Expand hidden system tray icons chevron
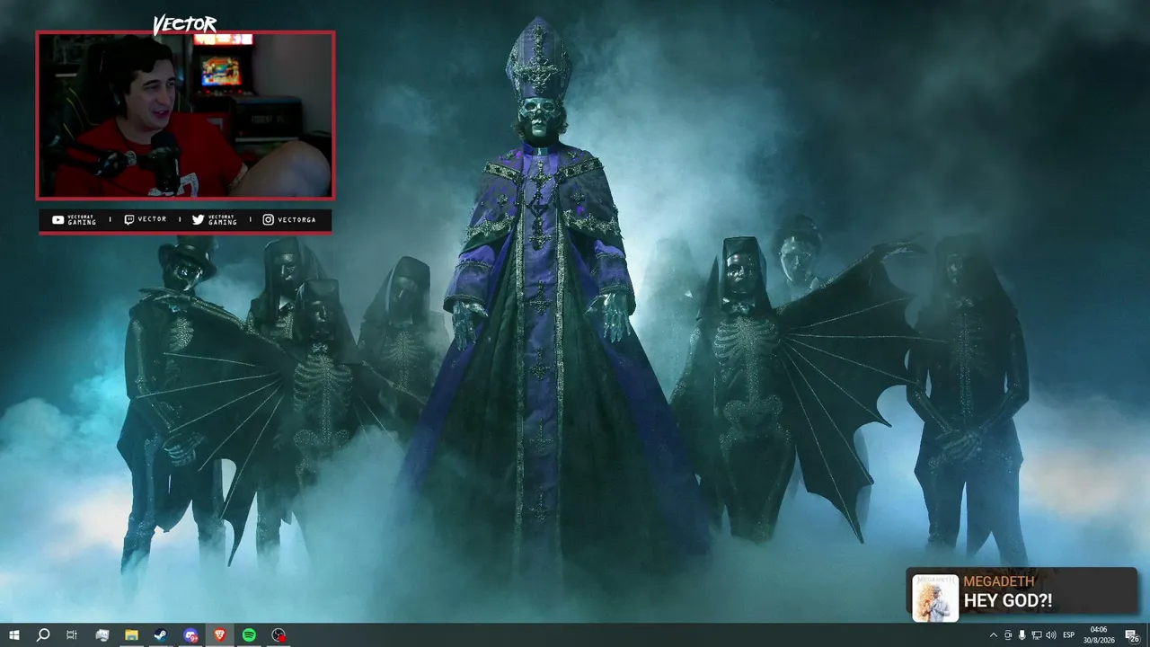The image size is (1150, 647). pos(993,635)
